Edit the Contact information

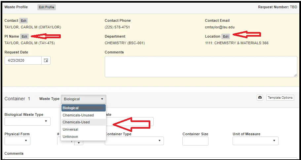coord(23,21)
